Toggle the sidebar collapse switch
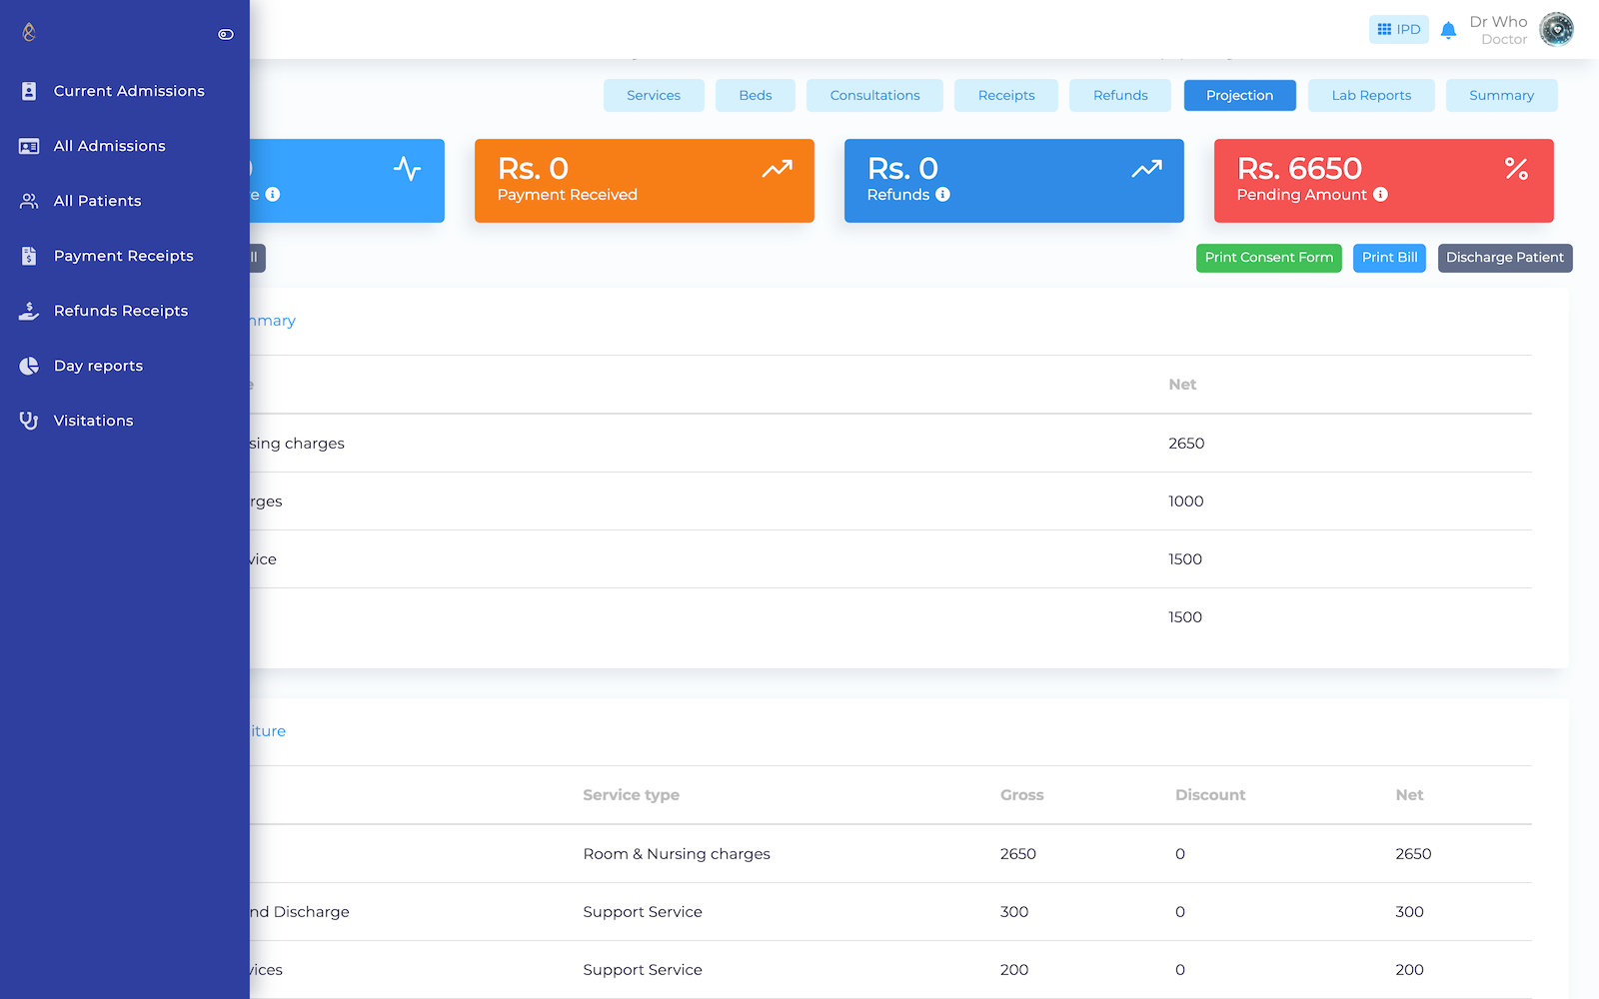This screenshot has width=1599, height=999. tap(226, 34)
